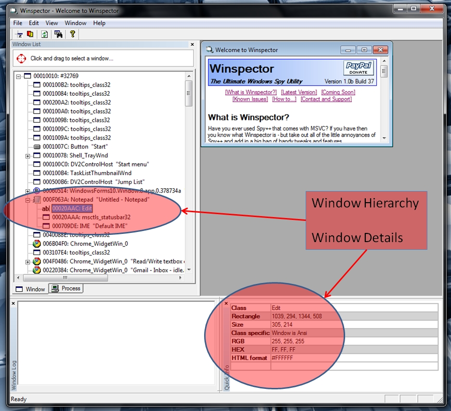Click the binoculars search toolbar icon
451x411 pixels.
[58, 34]
